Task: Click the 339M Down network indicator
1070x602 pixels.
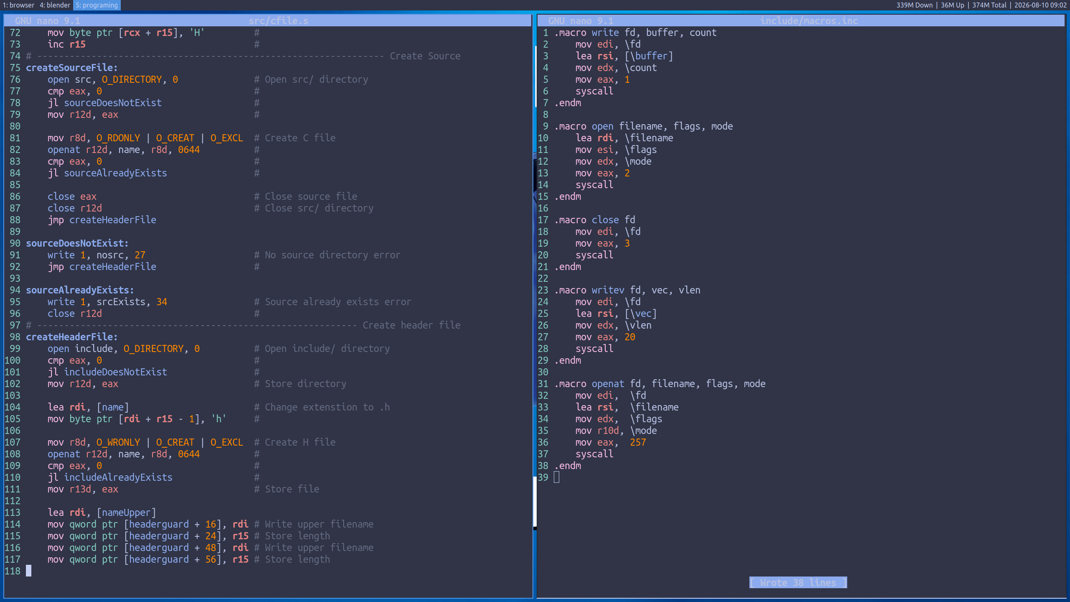Action: tap(914, 5)
